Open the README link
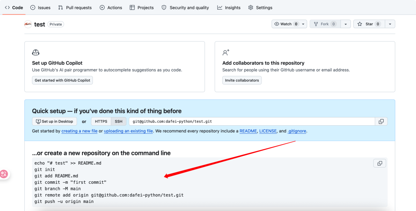The image size is (416, 211). pyautogui.click(x=248, y=131)
